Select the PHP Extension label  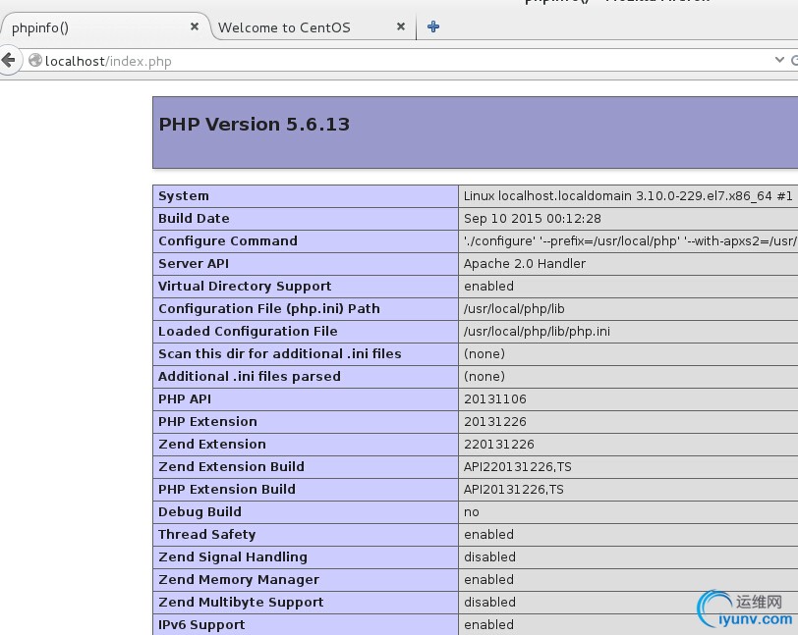(x=207, y=421)
